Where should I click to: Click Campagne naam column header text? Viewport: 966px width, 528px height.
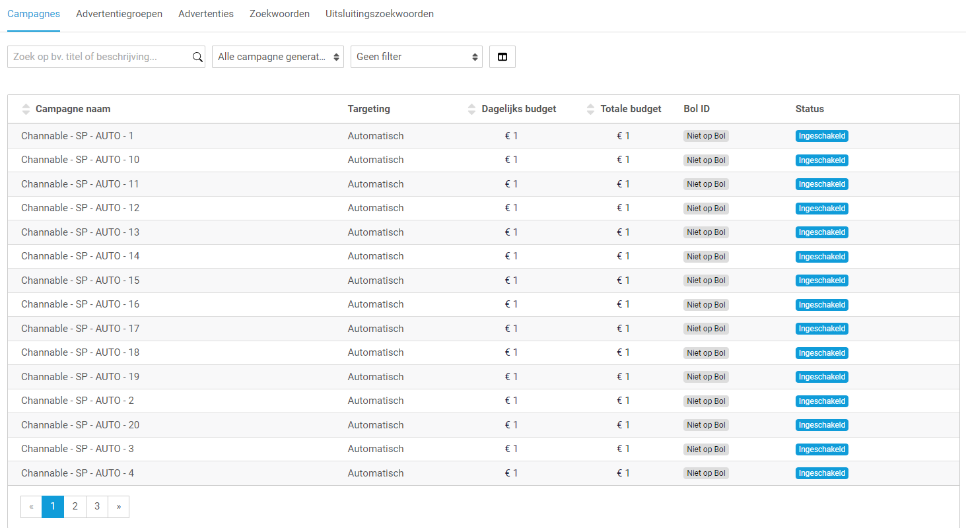click(73, 109)
